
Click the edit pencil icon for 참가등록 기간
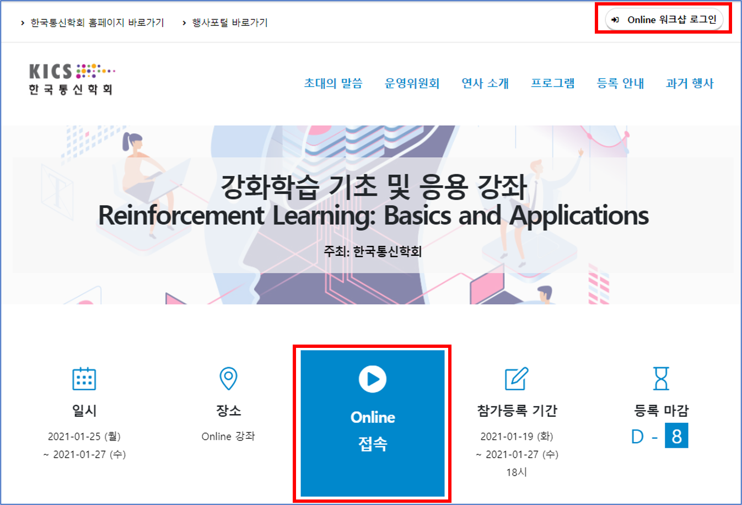517,379
